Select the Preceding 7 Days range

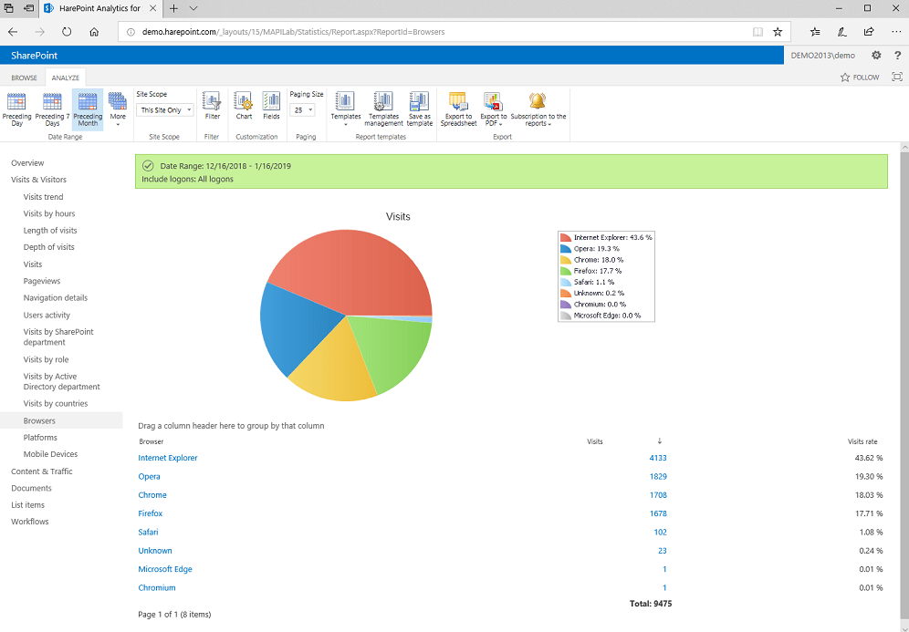point(52,109)
